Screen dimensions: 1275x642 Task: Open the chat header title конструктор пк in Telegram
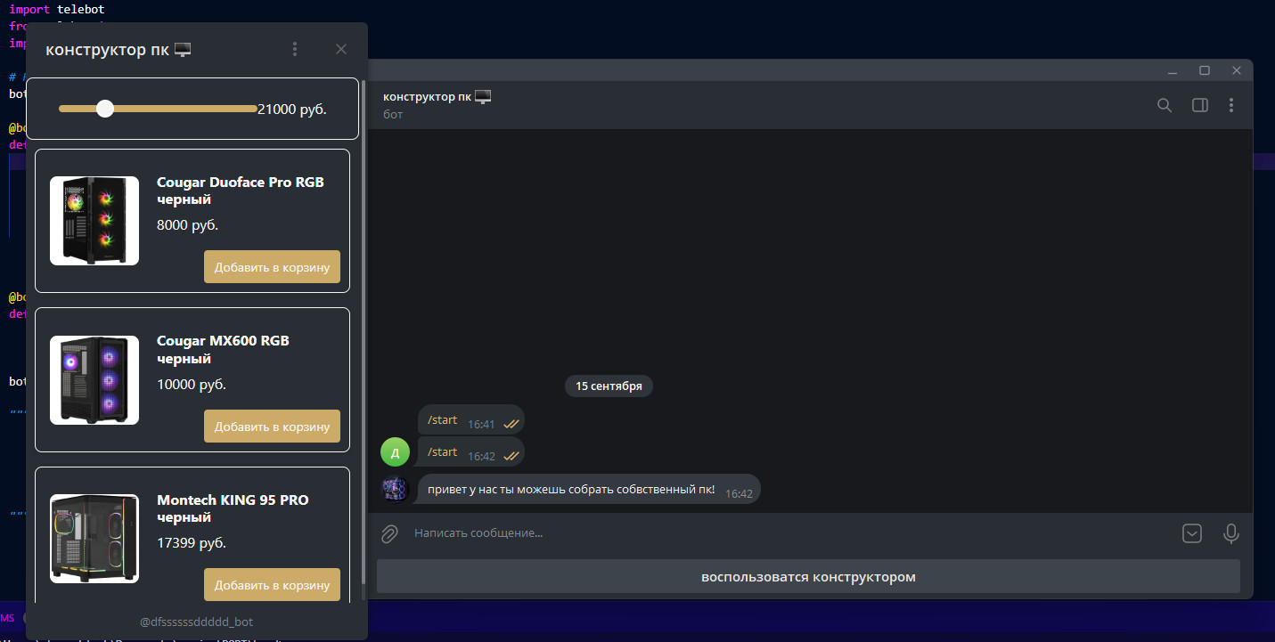[437, 96]
